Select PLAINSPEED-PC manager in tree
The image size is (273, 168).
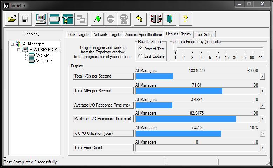click(x=45, y=50)
